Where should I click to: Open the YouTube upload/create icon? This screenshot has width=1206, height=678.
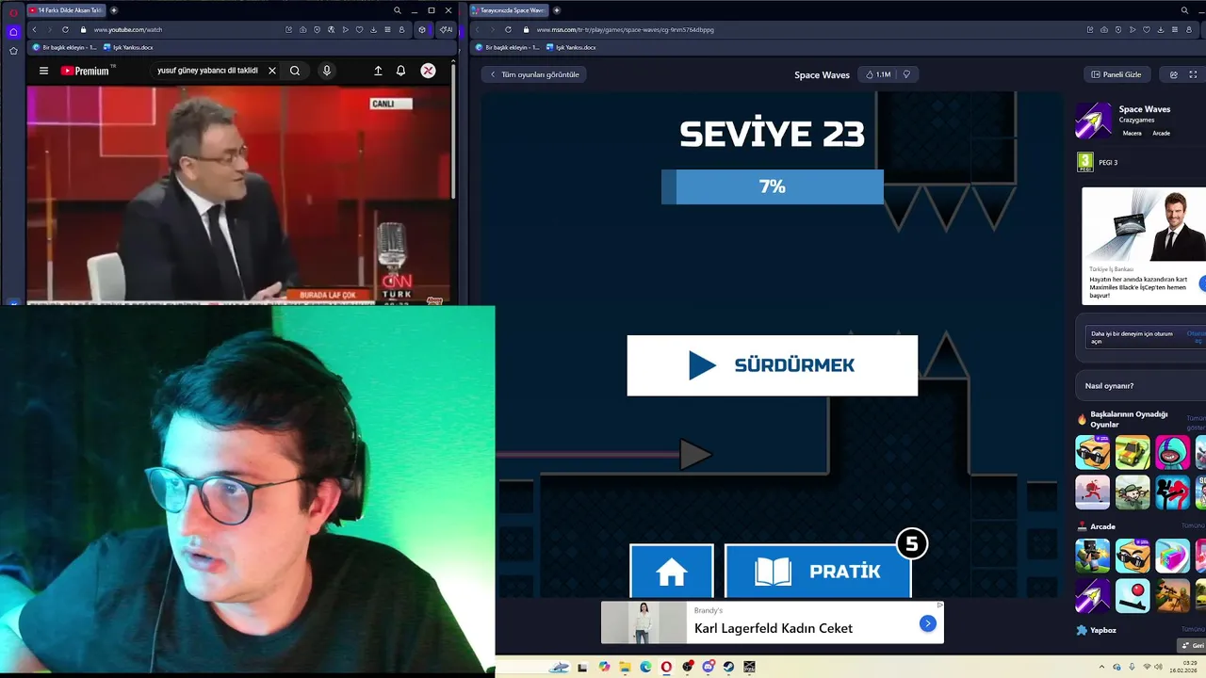[x=378, y=71]
